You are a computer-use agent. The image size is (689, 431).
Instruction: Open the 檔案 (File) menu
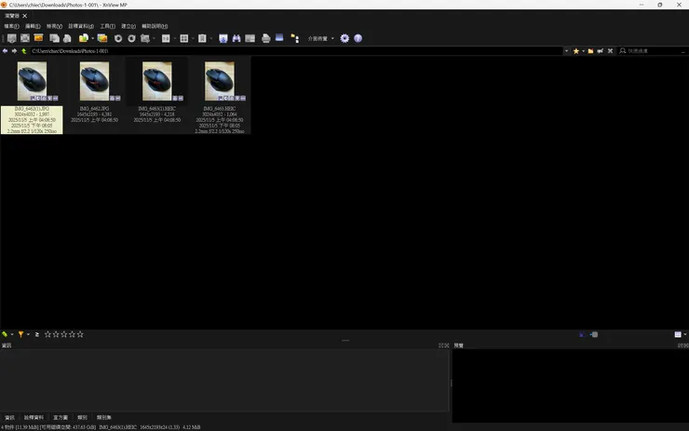[11, 26]
